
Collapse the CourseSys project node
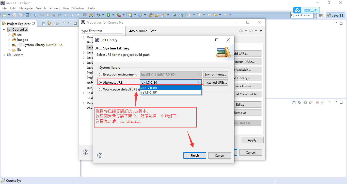4,30
